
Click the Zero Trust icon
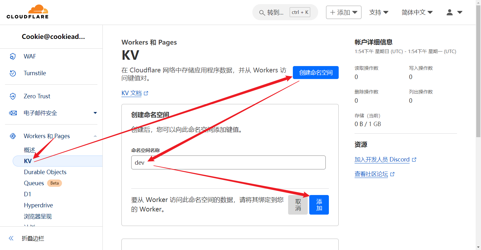click(13, 96)
